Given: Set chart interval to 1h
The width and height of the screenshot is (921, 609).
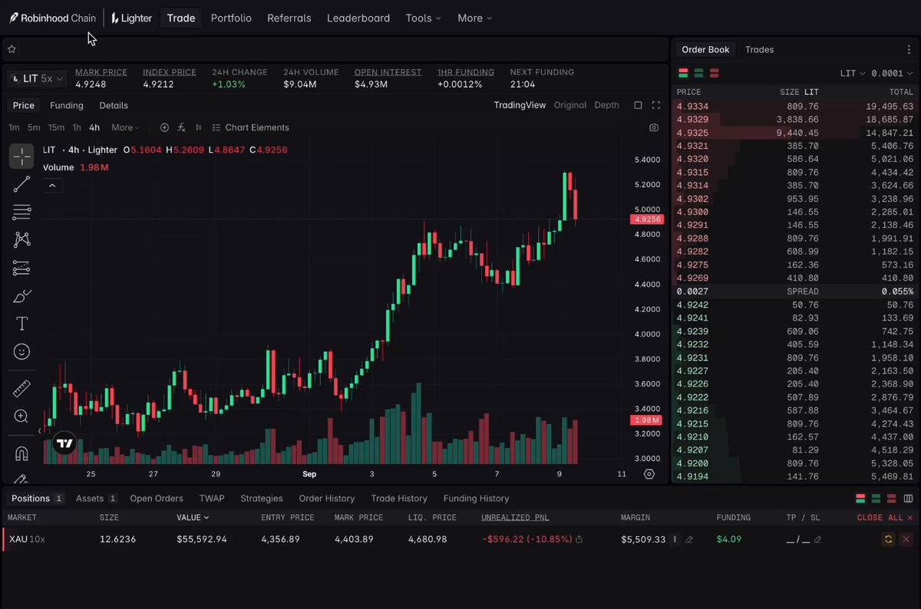Looking at the screenshot, I should [77, 127].
